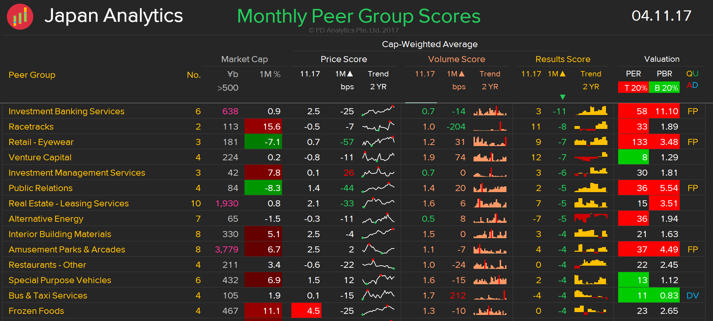
Task: Click Frozen Foods red 4.5 price score cell
Action: click(306, 311)
